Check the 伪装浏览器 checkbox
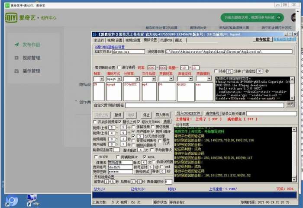 click(154, 161)
